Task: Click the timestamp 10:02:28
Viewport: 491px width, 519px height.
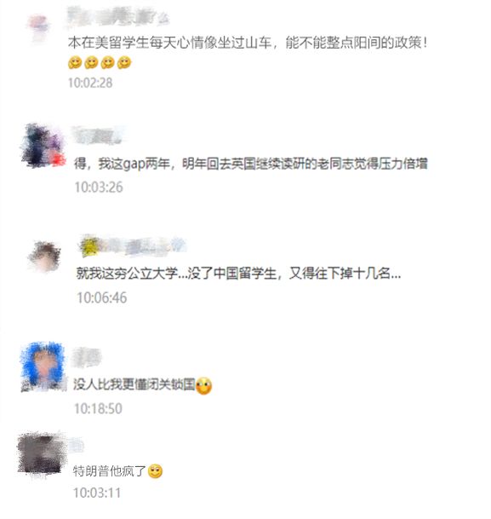Action: 90,83
